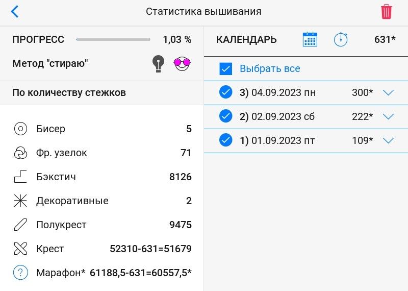Uncheck the 02.09.2023 session entry
The height and width of the screenshot is (291, 408).
tap(225, 116)
